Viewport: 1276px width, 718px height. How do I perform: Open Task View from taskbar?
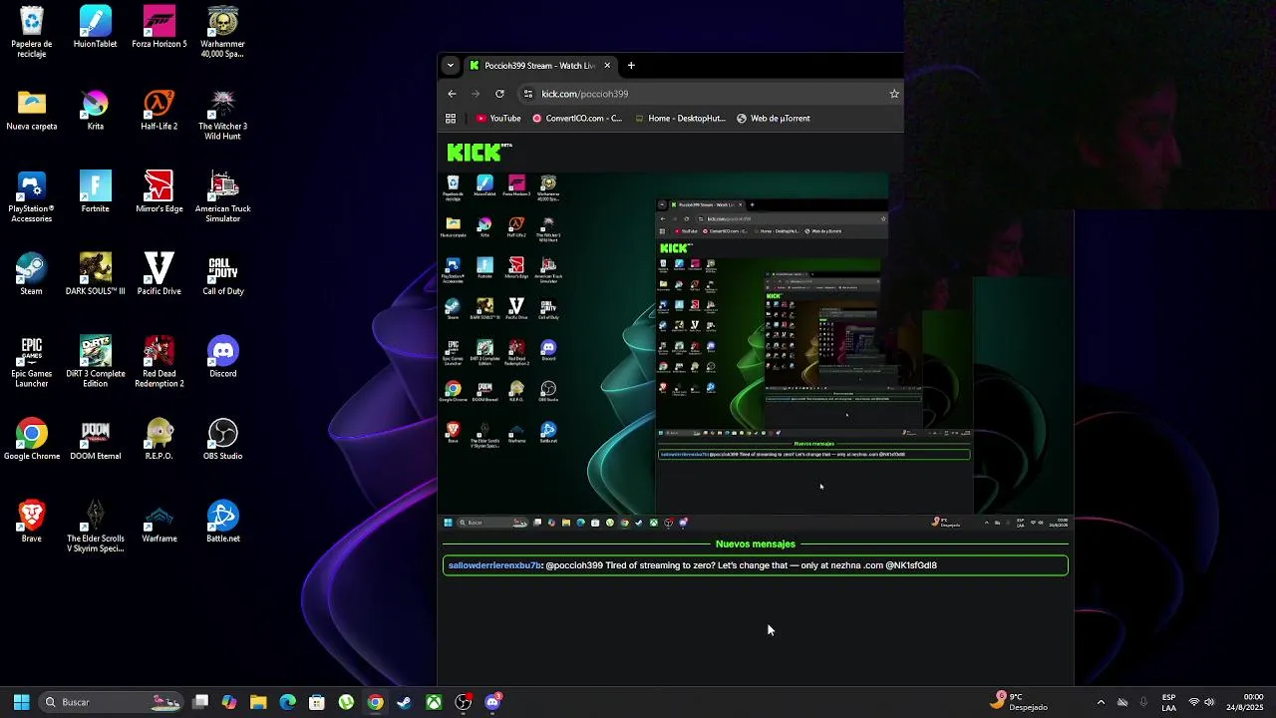point(200,702)
